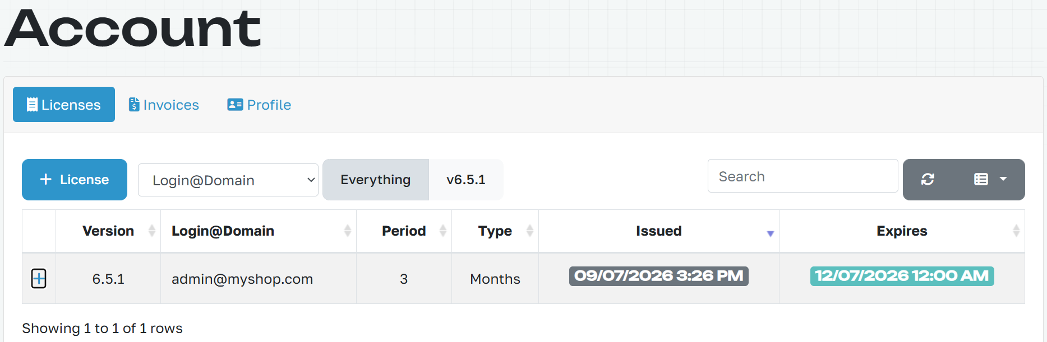Select the Everything filter toggle

coord(376,180)
